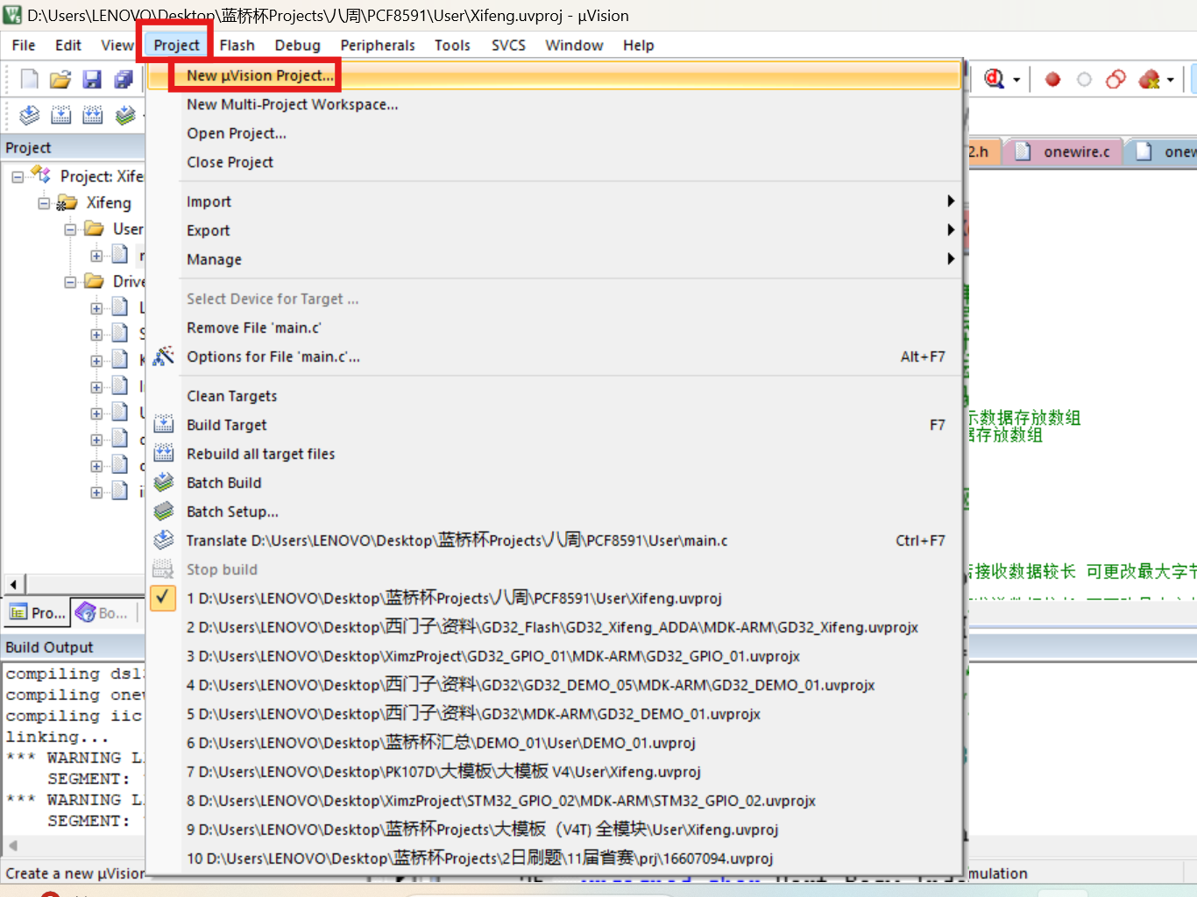
Task: Click the Build toolbar icon with single arrow
Action: pyautogui.click(x=61, y=115)
